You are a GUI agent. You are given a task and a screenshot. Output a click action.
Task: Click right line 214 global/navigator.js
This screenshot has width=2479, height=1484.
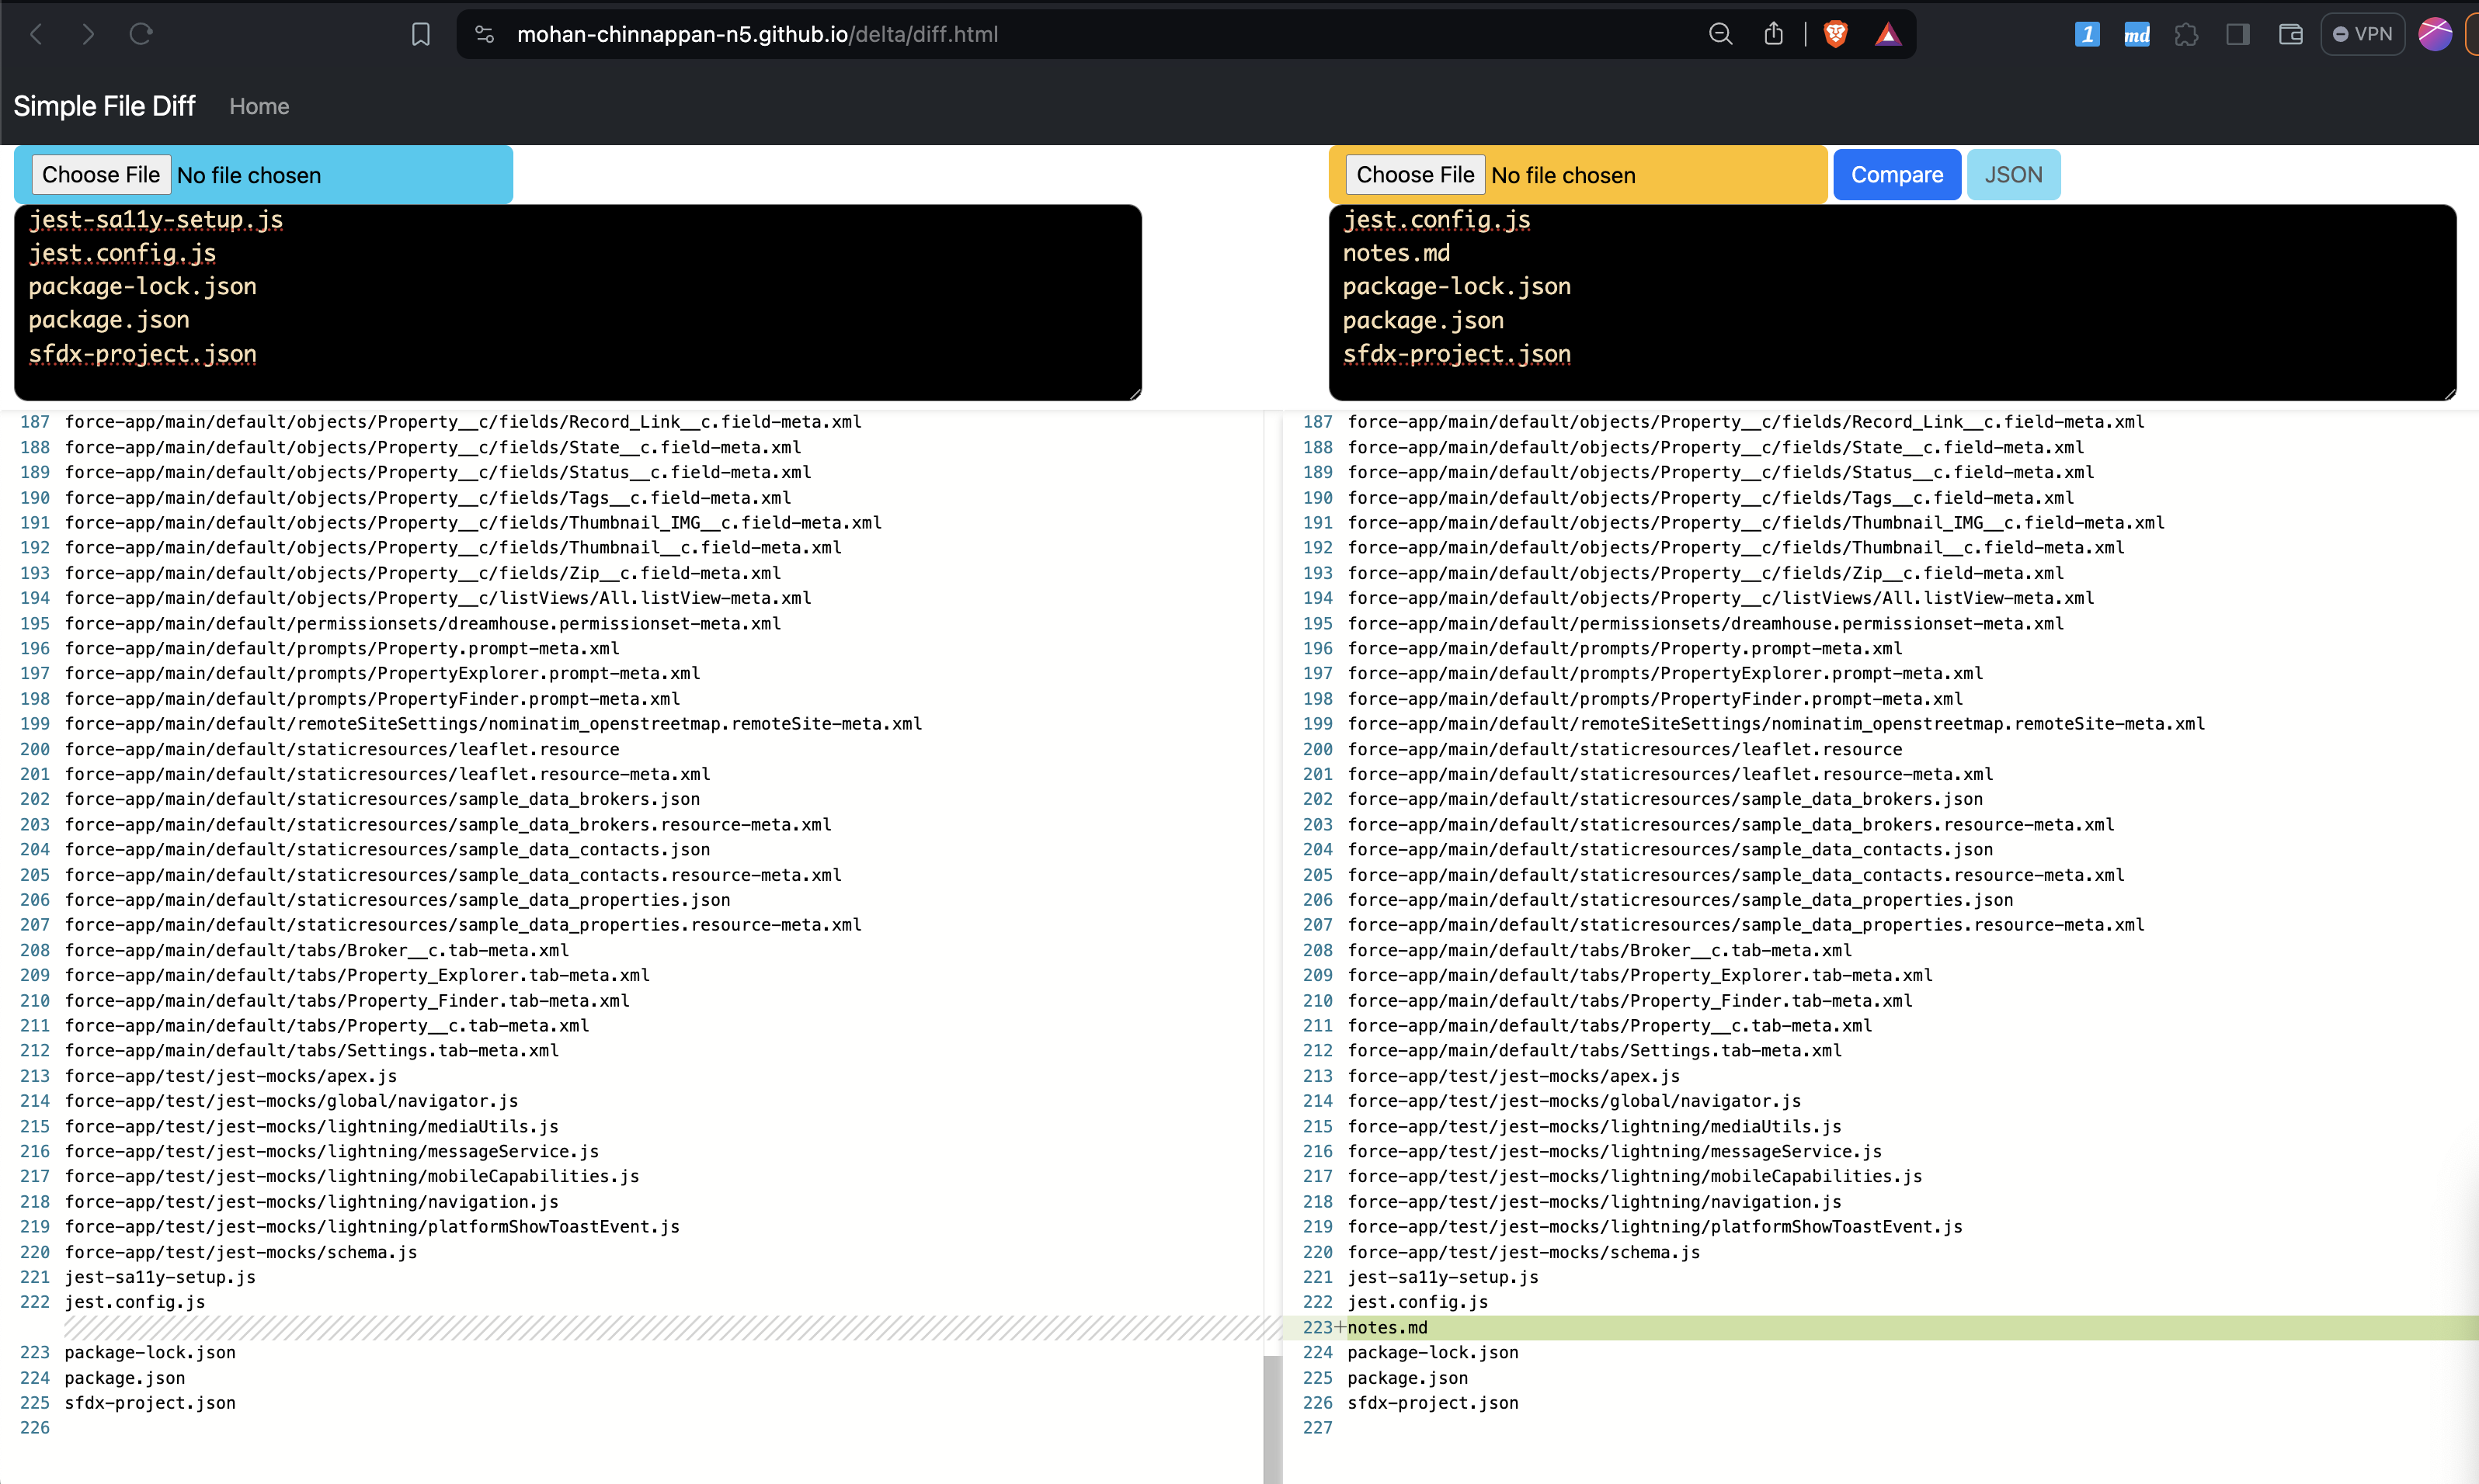click(1573, 1101)
